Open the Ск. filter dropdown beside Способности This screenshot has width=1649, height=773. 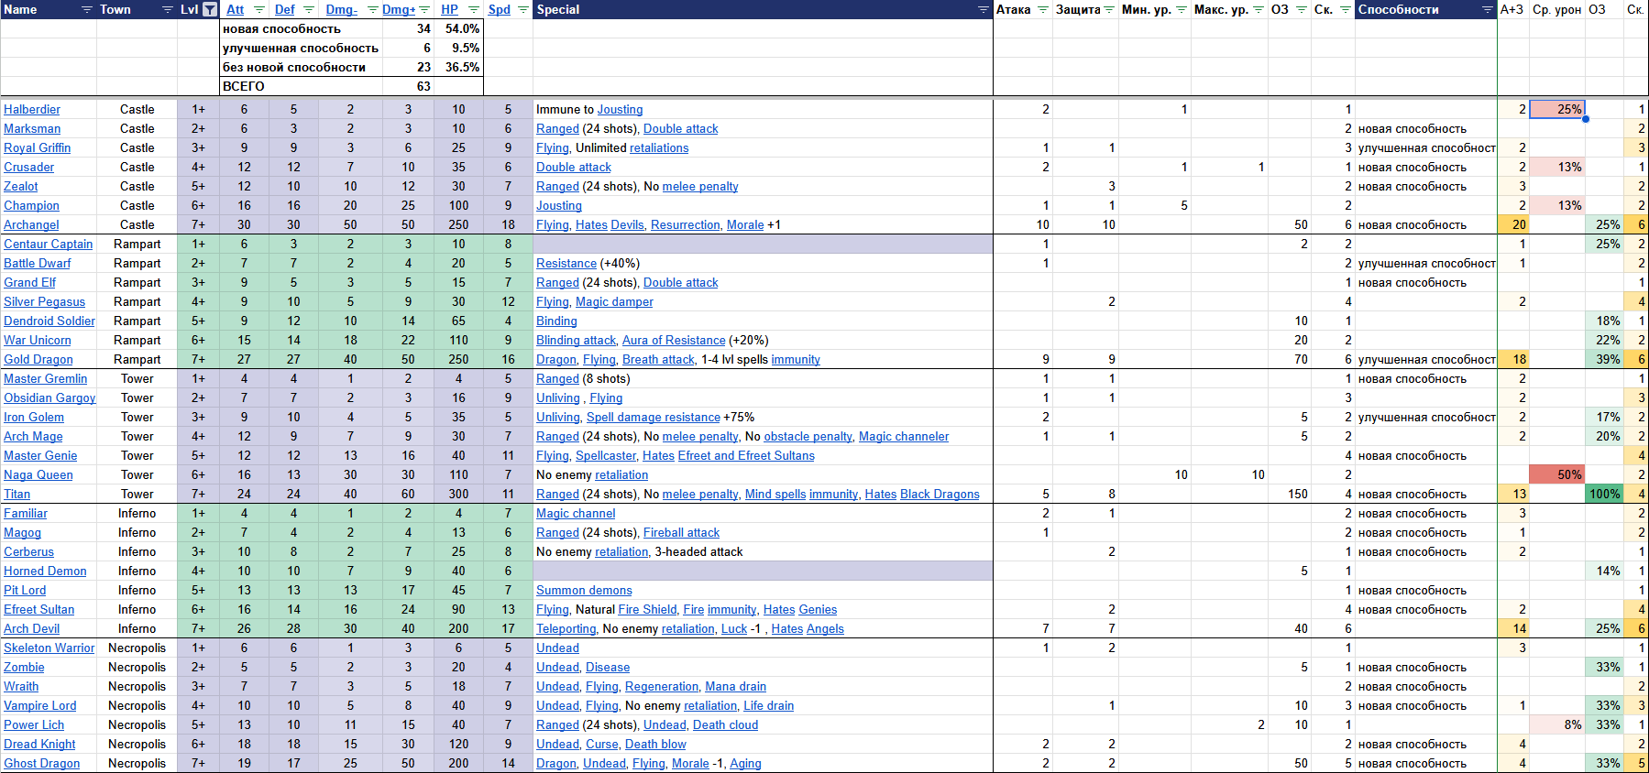[x=1346, y=9]
